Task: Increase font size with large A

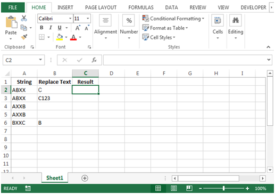Action: [x=78, y=28]
